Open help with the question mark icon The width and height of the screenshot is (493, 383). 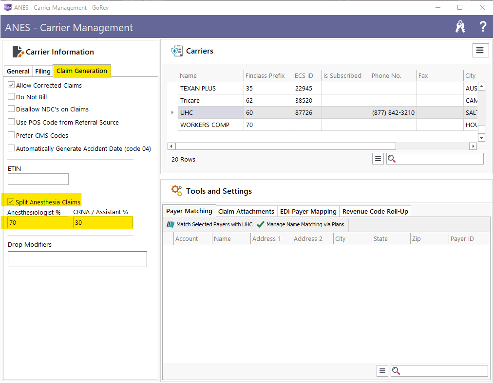pos(483,27)
